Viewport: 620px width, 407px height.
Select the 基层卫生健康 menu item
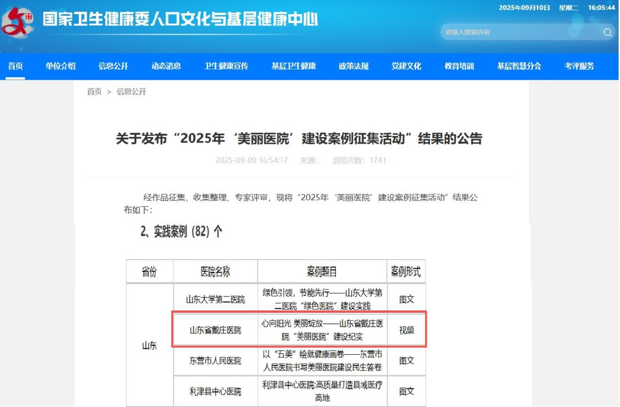293,66
